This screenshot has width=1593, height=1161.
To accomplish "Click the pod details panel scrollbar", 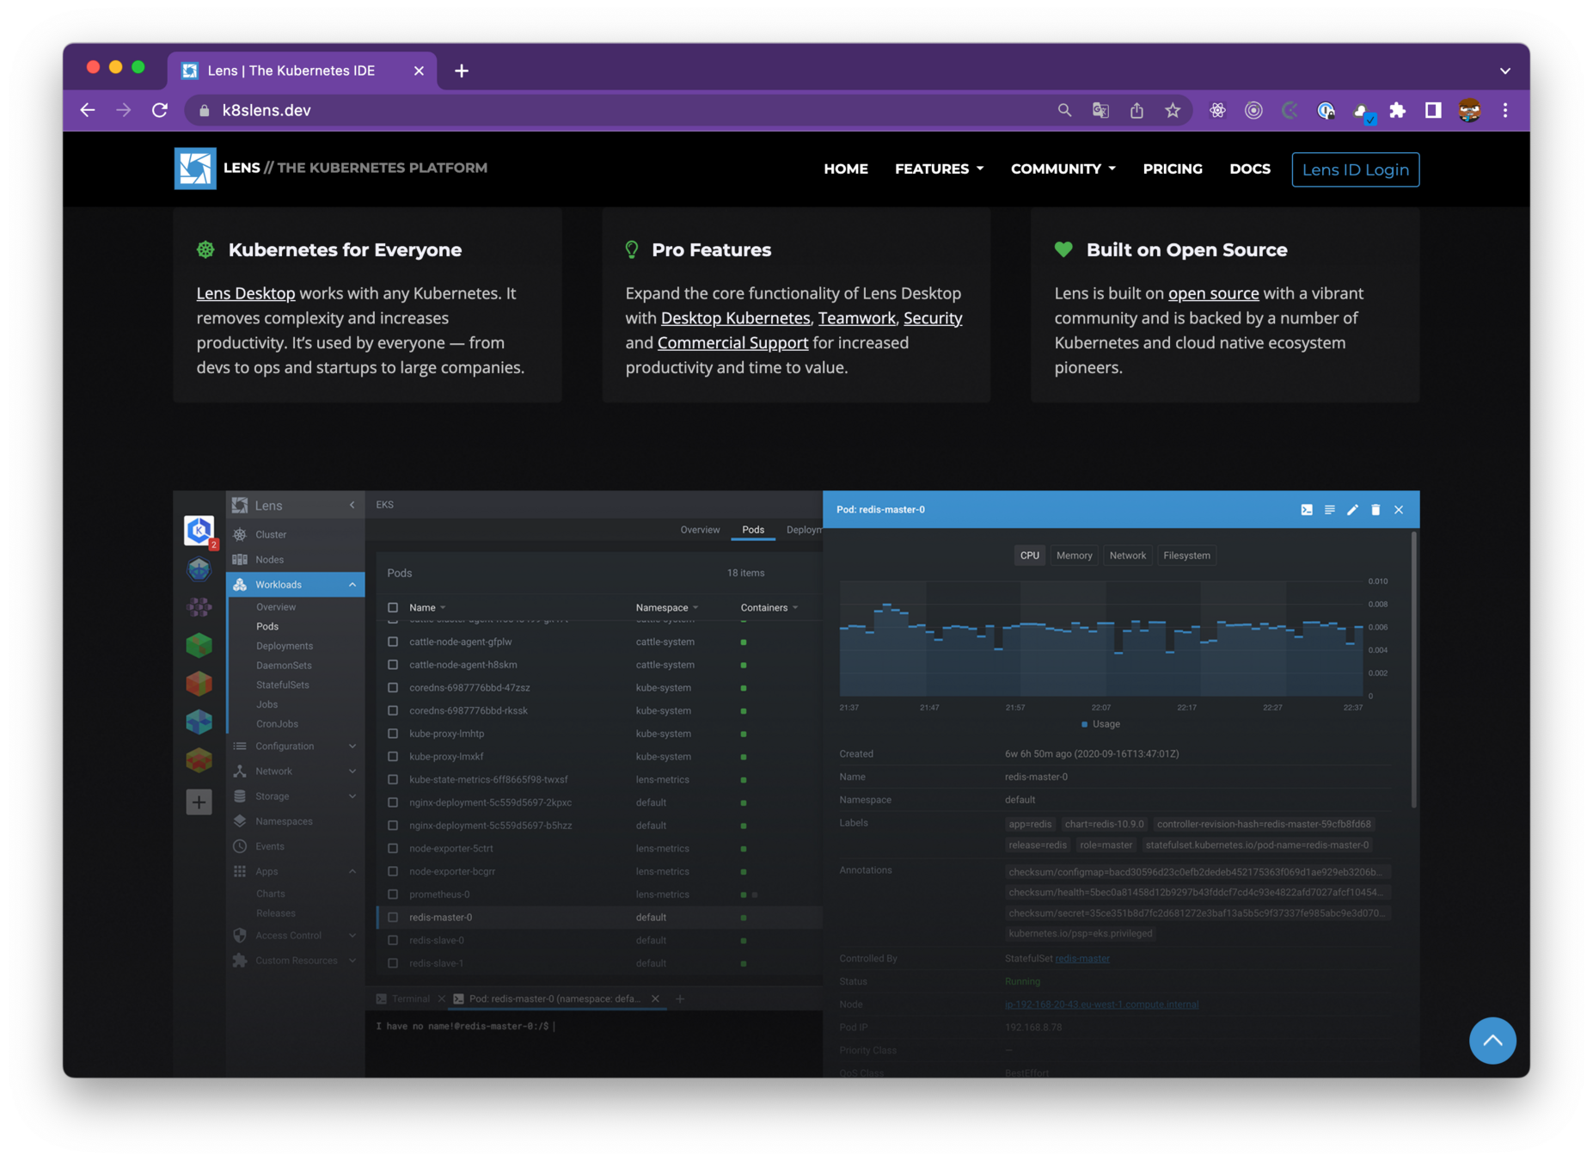I will point(1414,671).
